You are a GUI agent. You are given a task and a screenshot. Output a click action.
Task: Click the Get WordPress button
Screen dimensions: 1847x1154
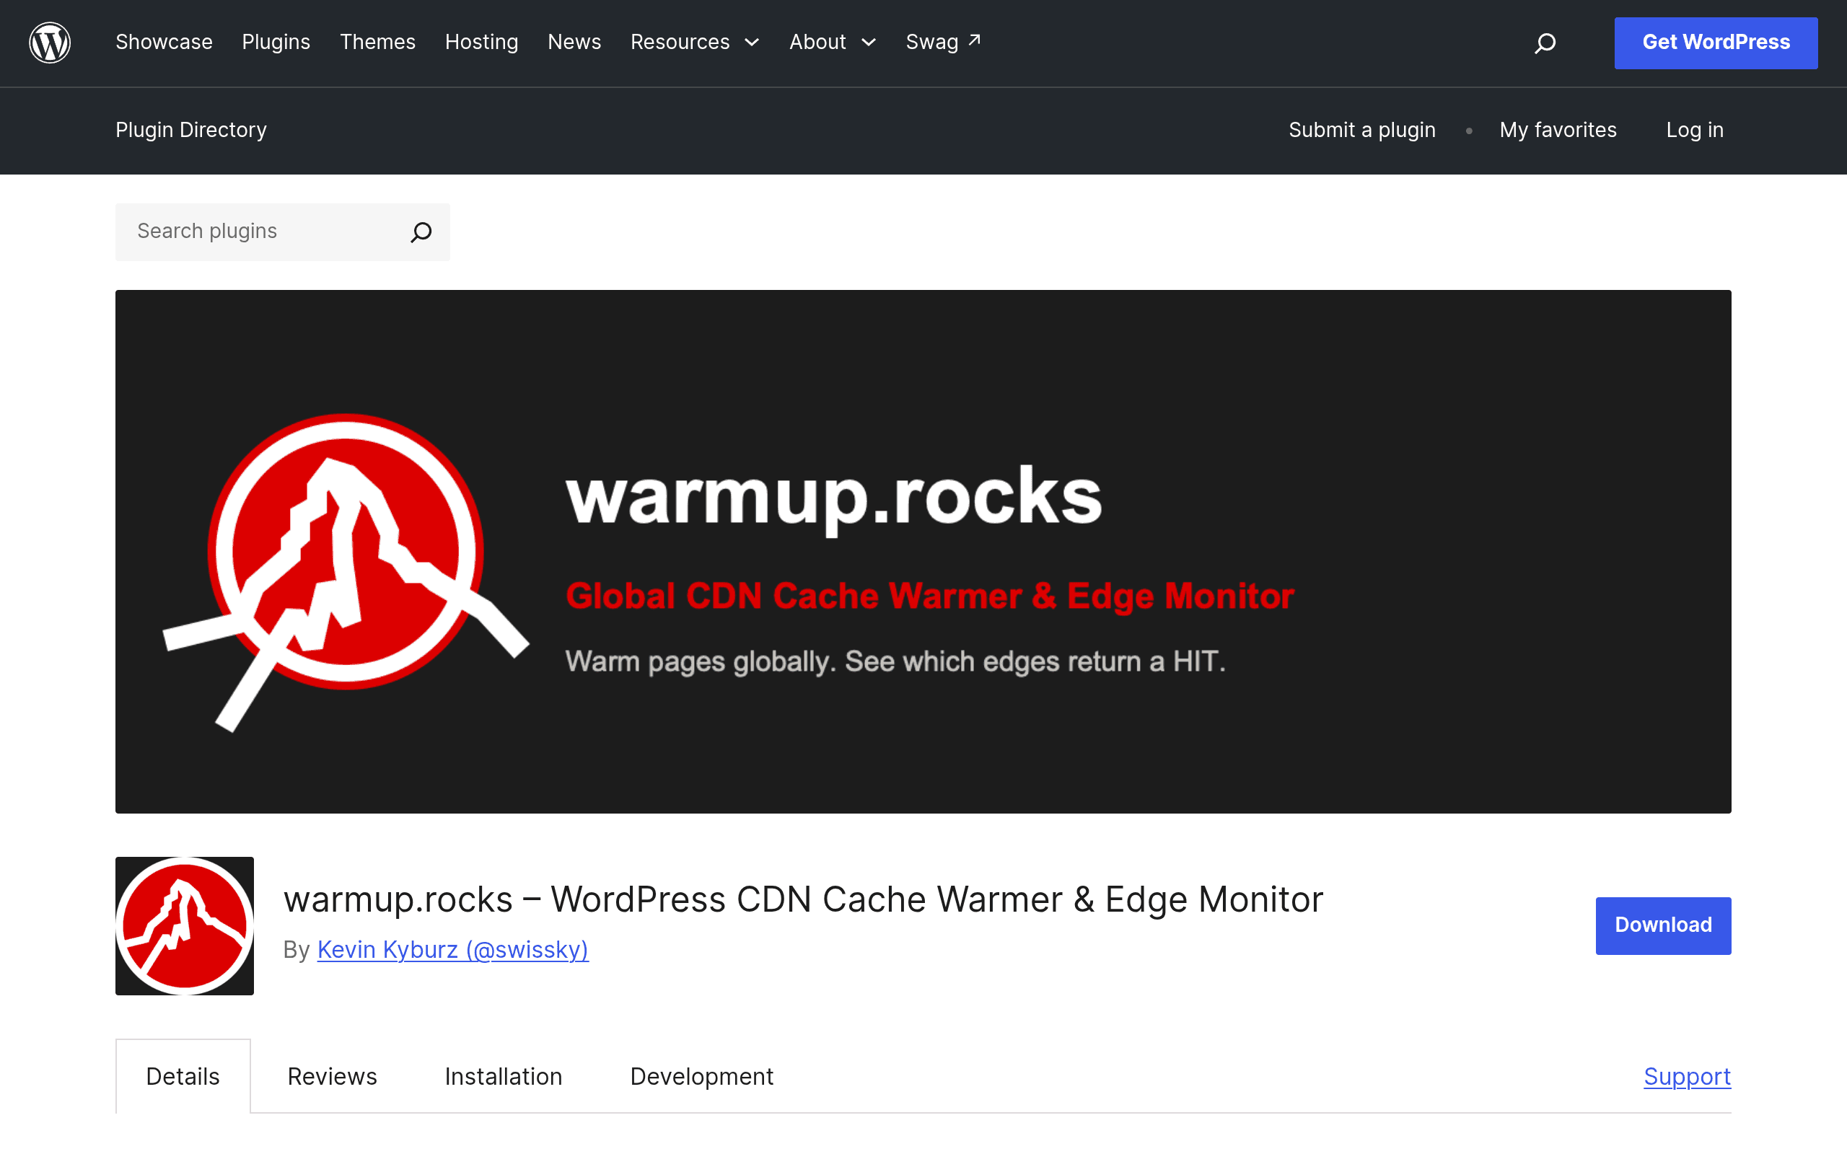tap(1716, 43)
